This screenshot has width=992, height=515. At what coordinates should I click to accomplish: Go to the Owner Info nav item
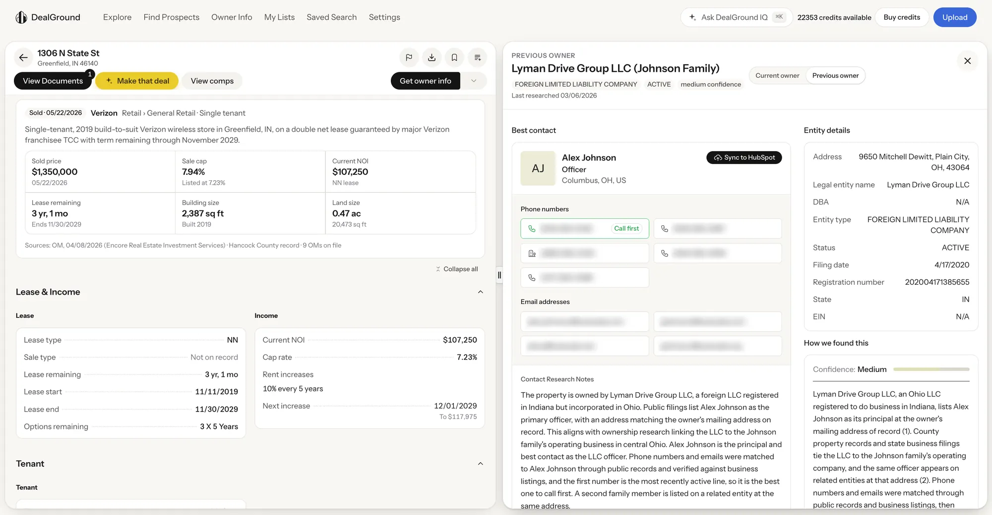point(232,17)
